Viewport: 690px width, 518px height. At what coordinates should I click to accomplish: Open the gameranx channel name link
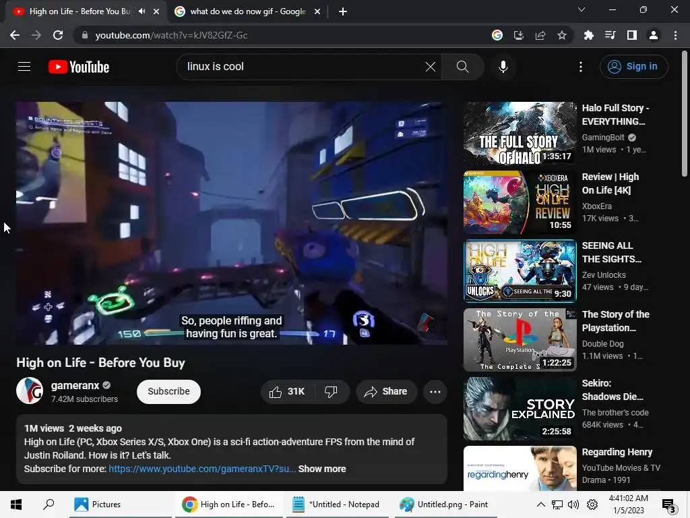tap(75, 385)
